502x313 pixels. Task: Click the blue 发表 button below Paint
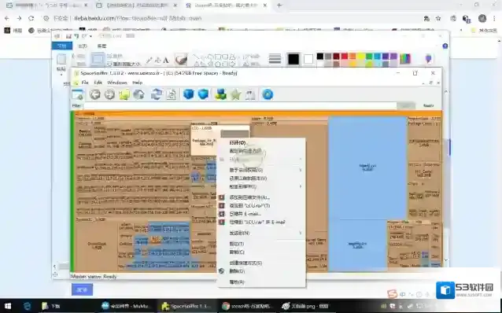pos(83,289)
